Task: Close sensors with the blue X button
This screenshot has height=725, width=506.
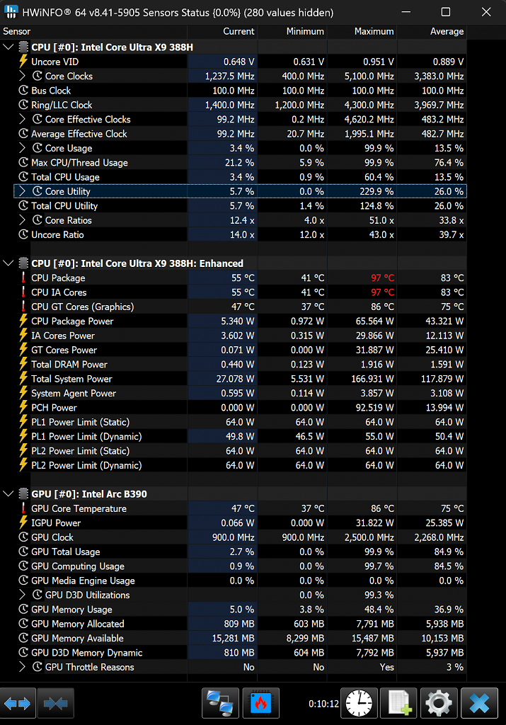Action: 479,703
